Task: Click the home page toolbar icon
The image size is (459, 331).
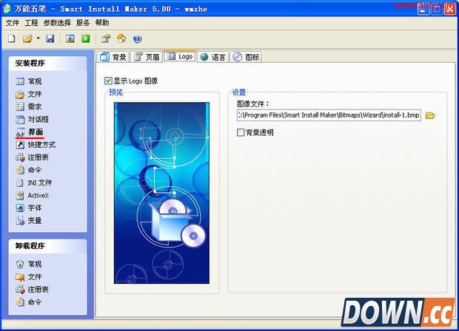Action: [121, 38]
